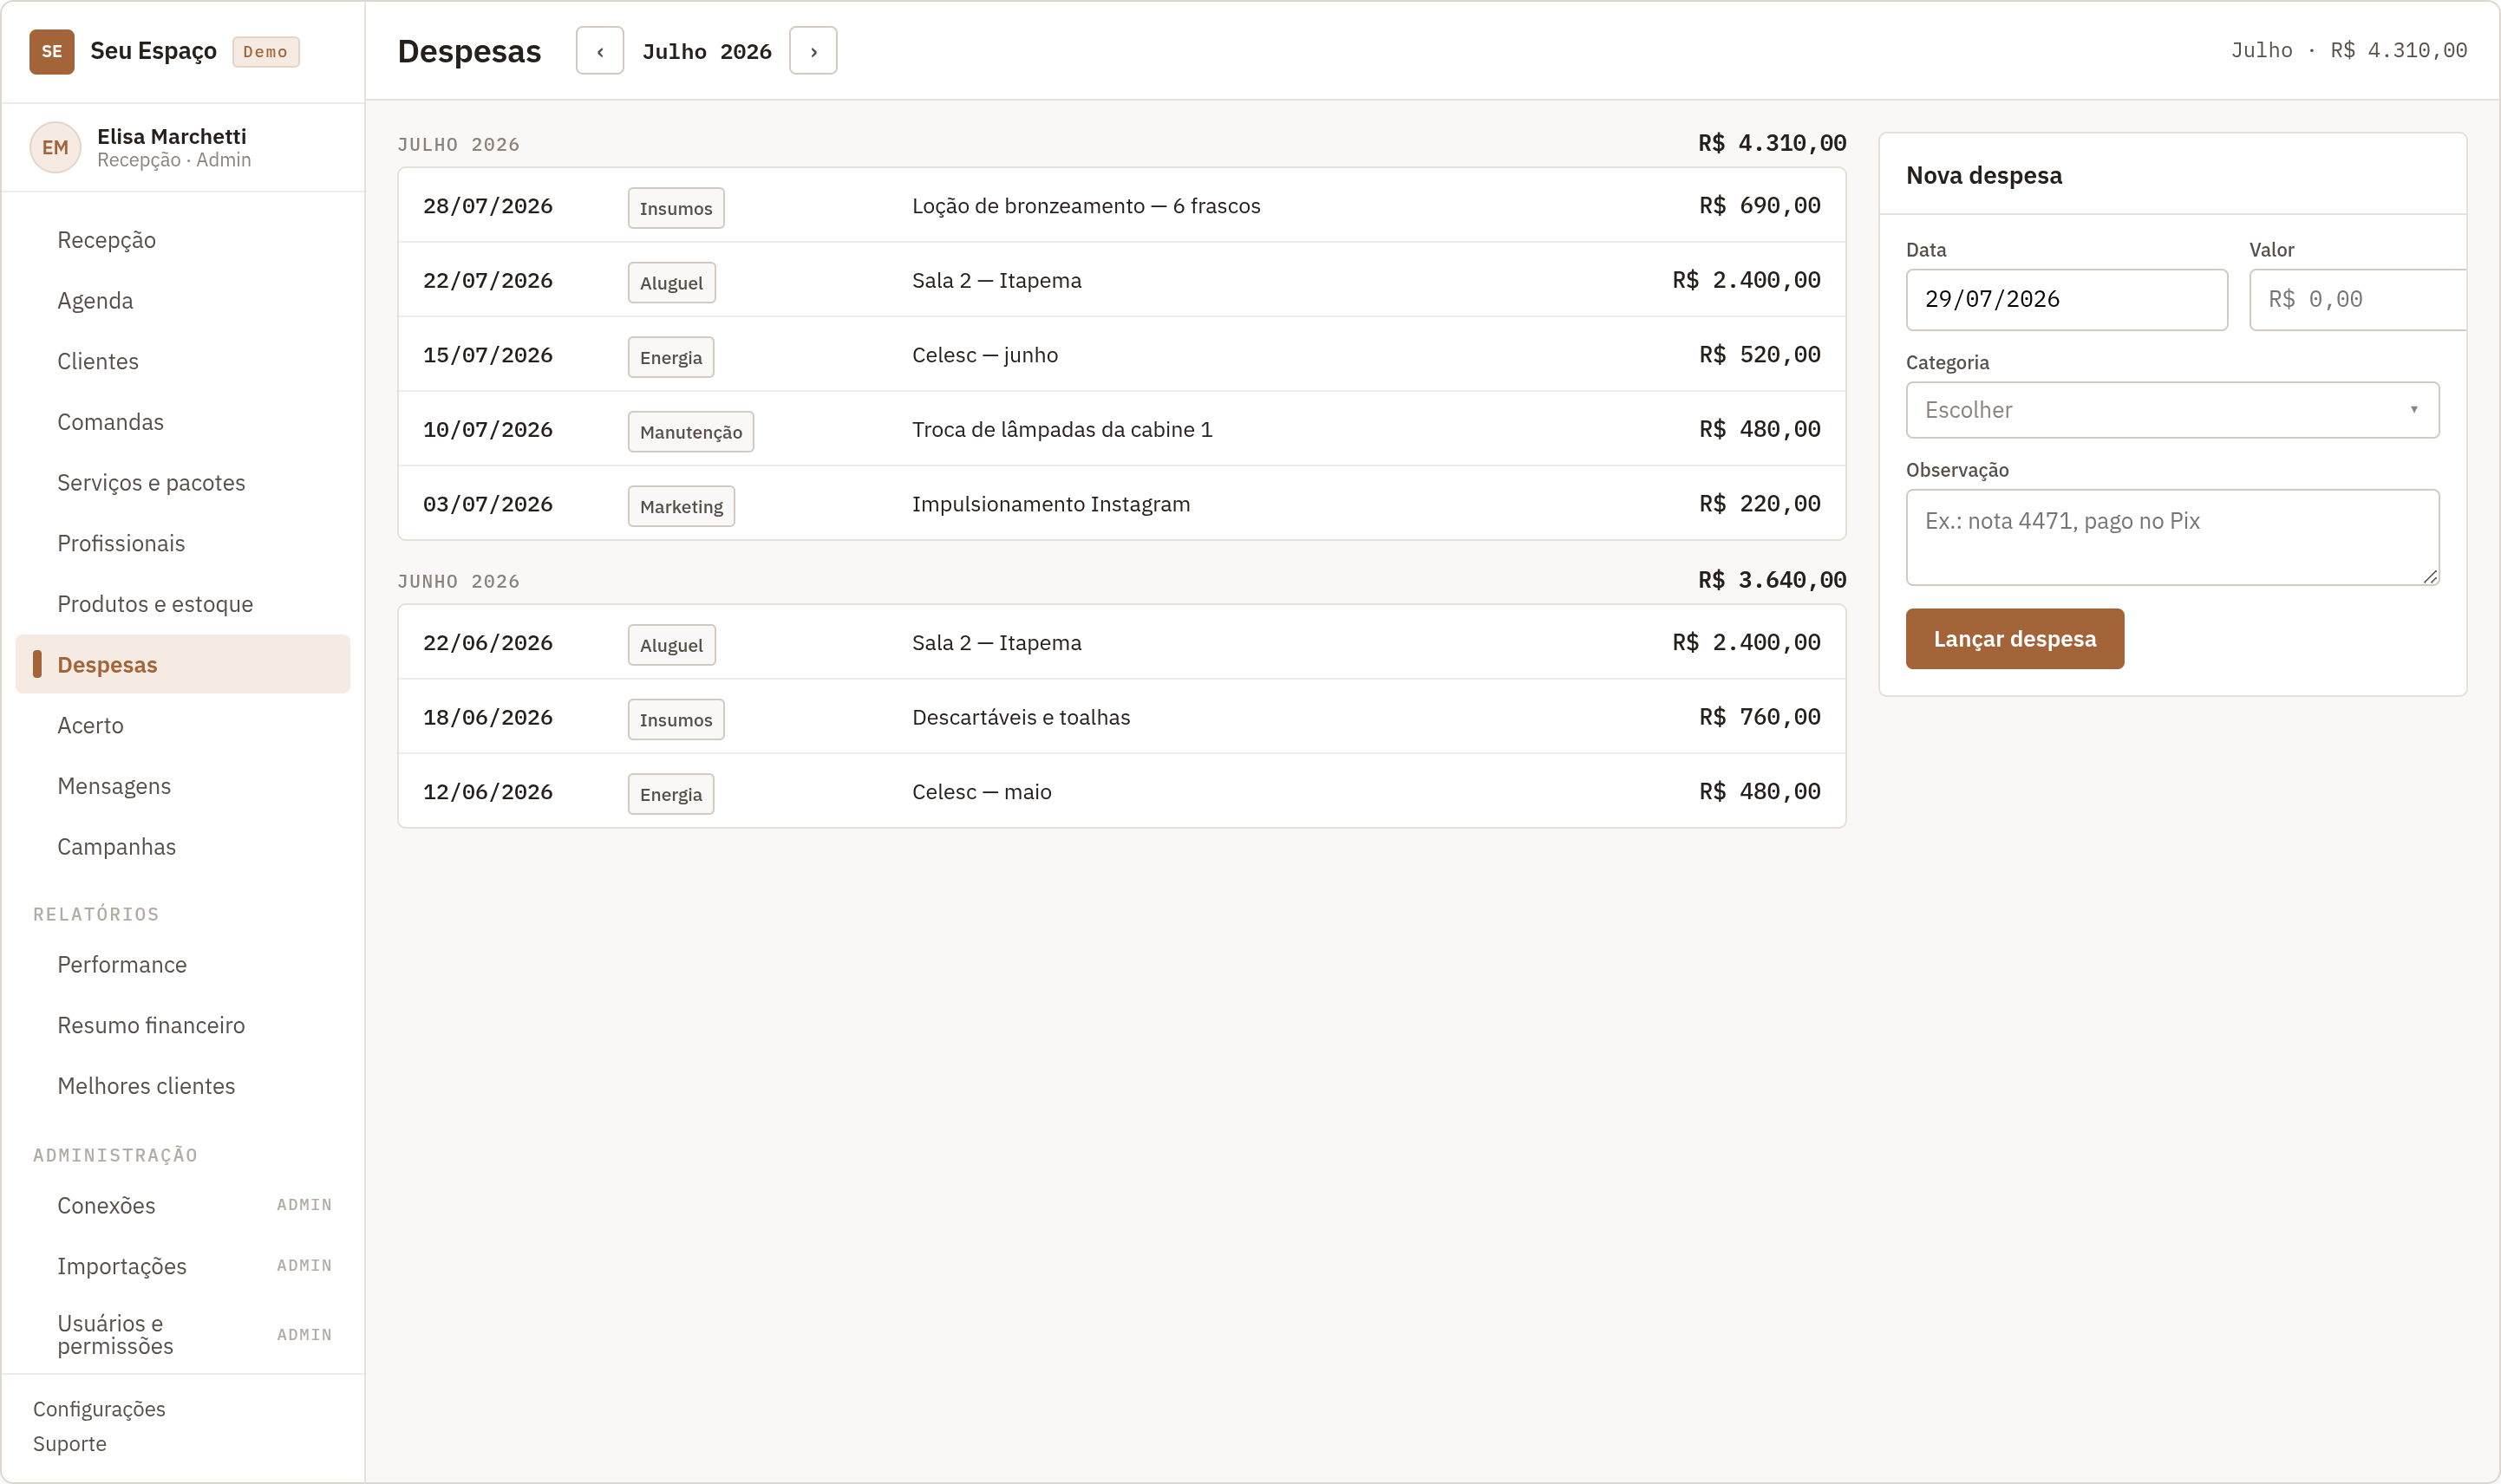Click the R$ 690,00 amount
This screenshot has width=2501, height=1484.
point(1760,206)
